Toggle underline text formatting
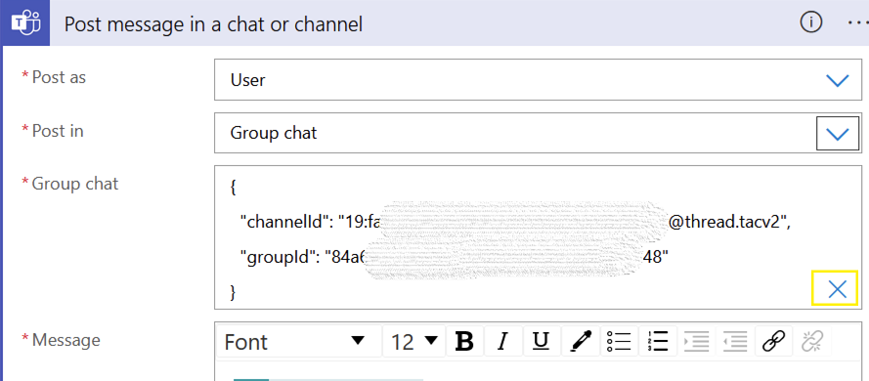 tap(541, 342)
